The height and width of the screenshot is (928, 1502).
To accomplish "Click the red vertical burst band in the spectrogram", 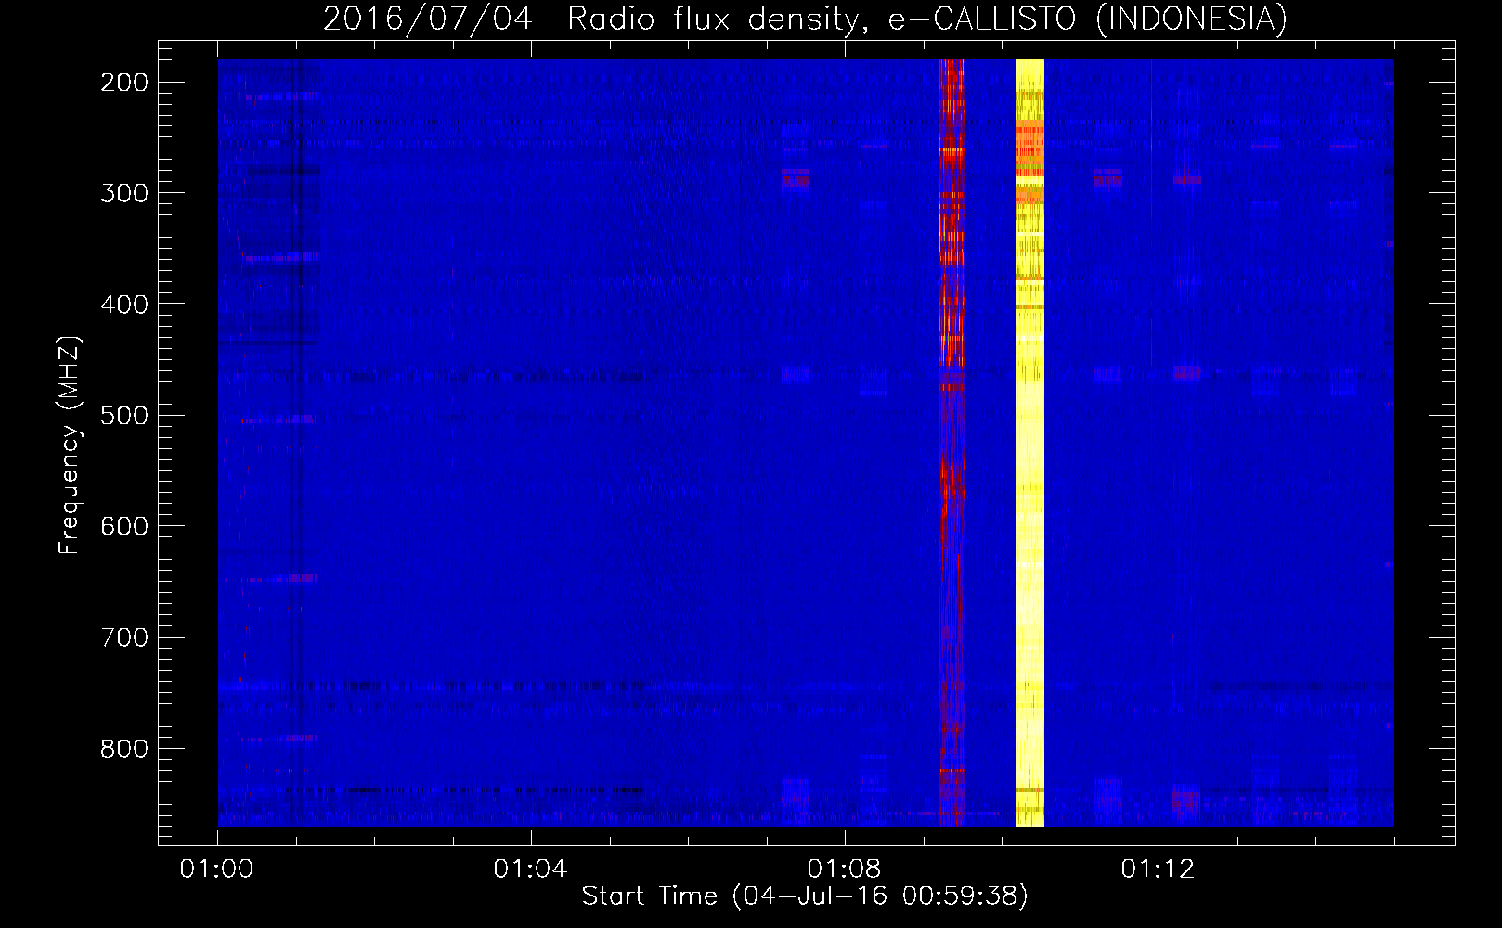I will 952,443.
